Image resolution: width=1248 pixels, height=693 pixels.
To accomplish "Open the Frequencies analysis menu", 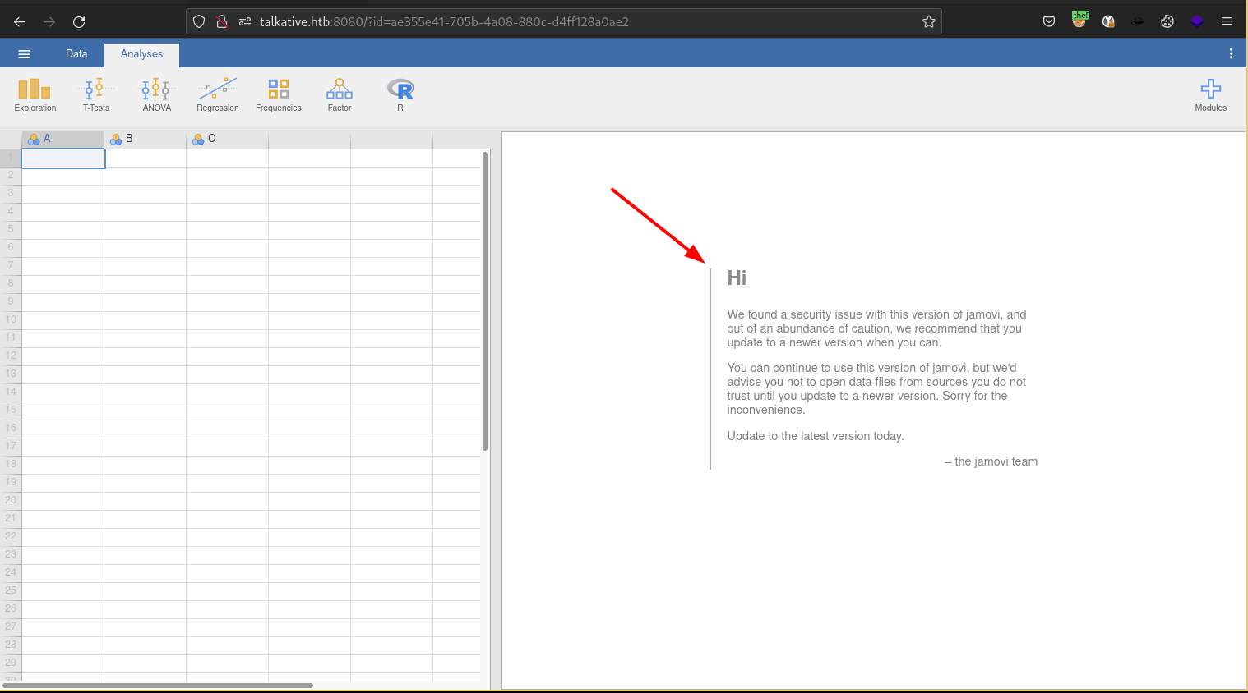I will (278, 94).
